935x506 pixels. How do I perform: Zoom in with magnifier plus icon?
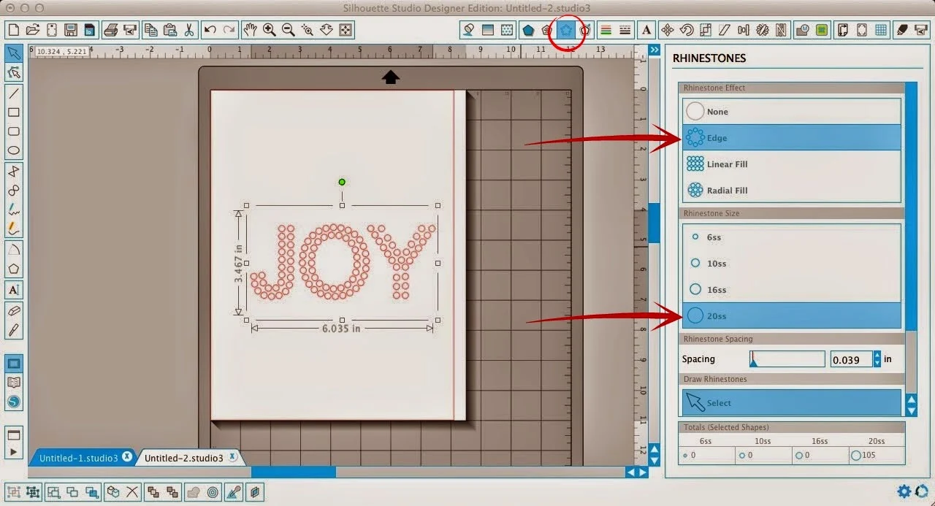270,30
